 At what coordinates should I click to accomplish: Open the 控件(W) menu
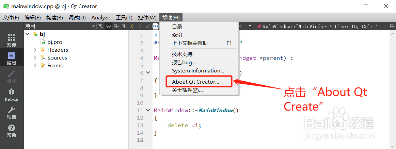pos(147,18)
